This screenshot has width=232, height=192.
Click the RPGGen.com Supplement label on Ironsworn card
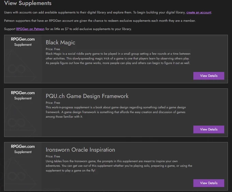23,149
